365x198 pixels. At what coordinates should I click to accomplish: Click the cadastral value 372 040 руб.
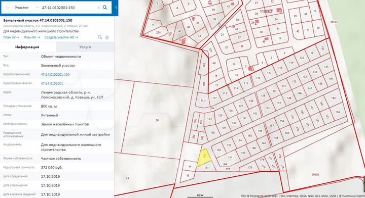(x=52, y=167)
